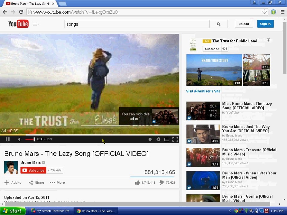Open Just The Way You Are title link

coord(246,129)
